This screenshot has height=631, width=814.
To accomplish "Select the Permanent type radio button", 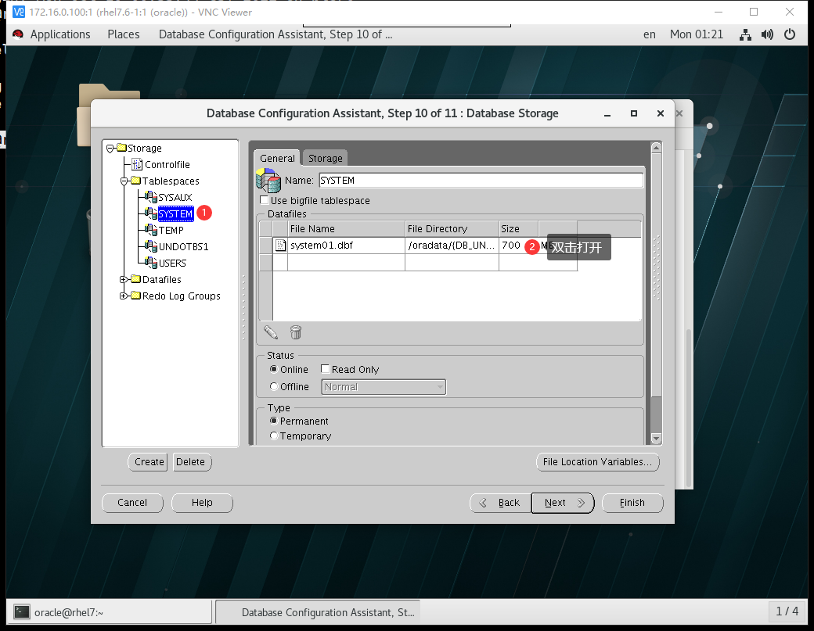I will click(274, 421).
